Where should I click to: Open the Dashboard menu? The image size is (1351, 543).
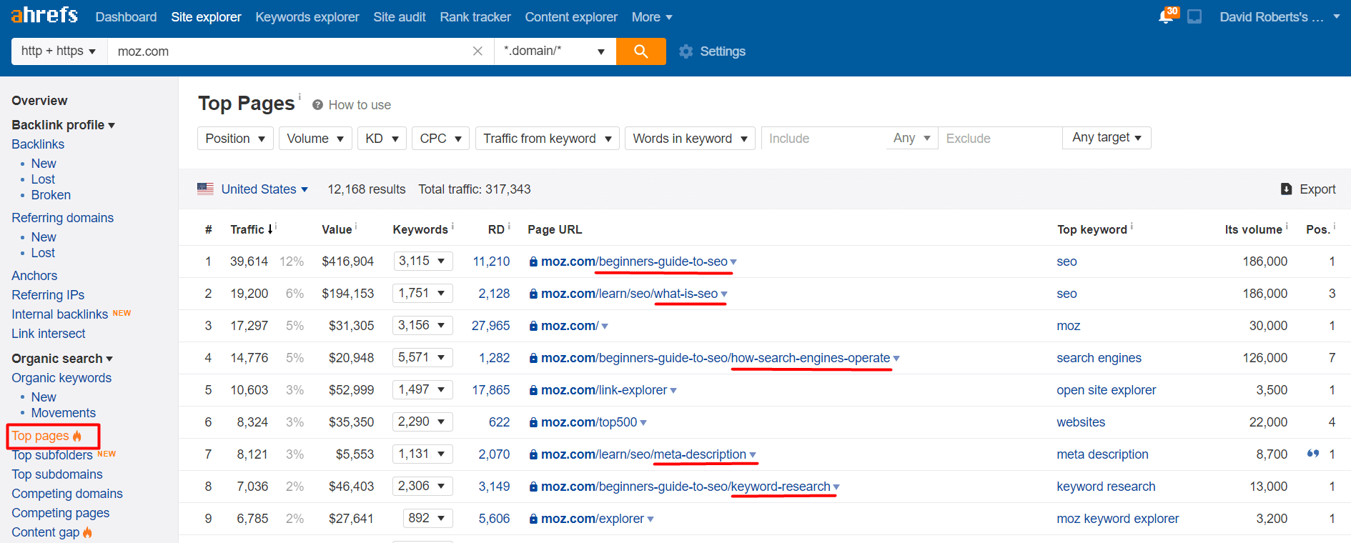coord(126,16)
